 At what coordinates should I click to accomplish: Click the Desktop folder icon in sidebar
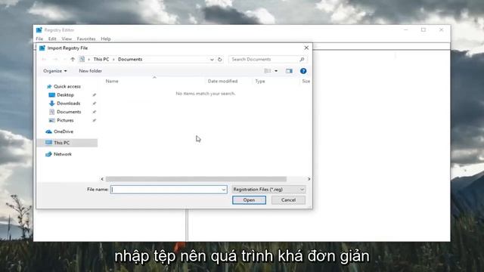(x=52, y=95)
